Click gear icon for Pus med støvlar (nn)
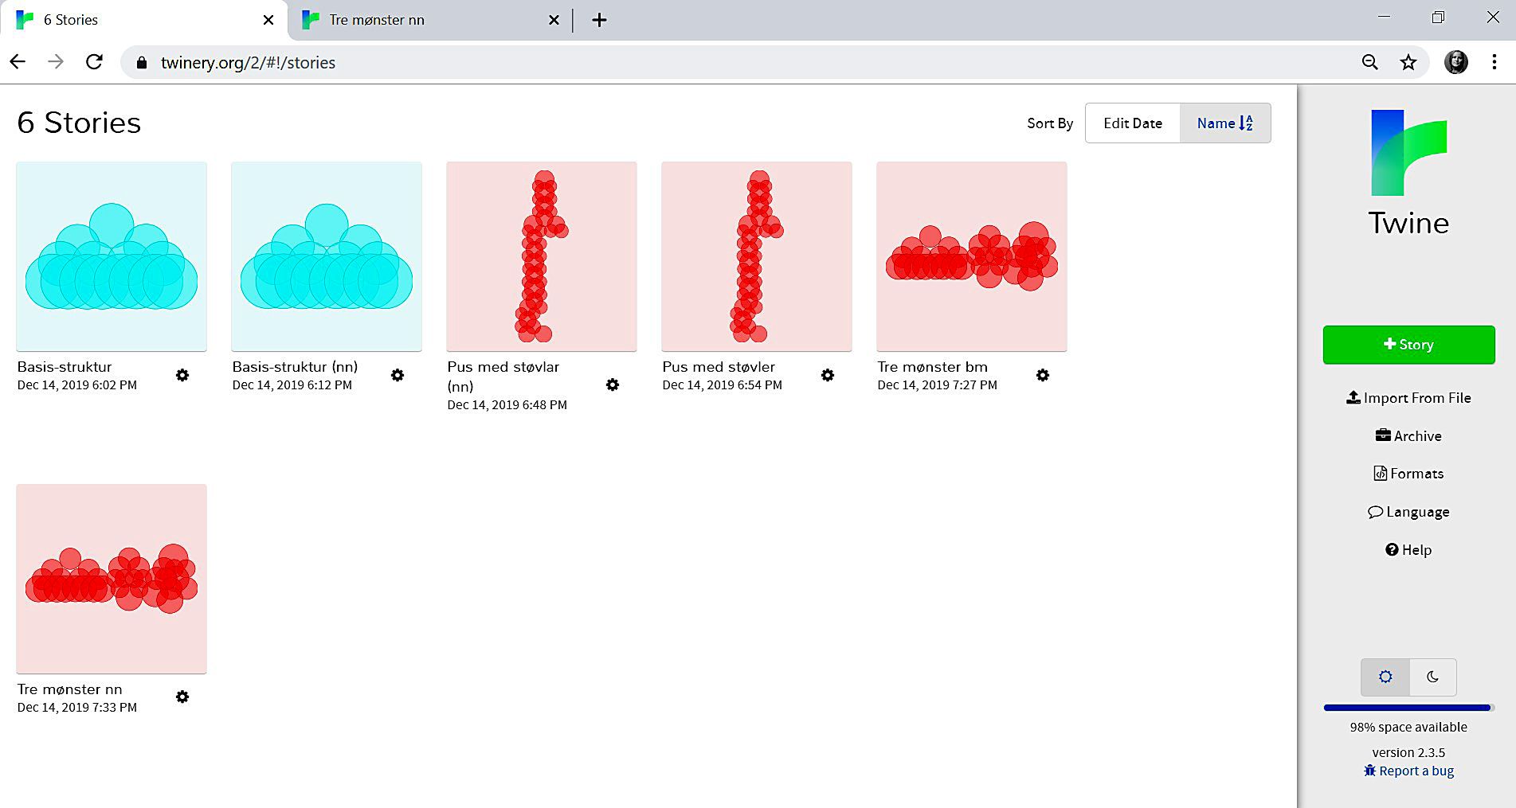 click(x=613, y=384)
